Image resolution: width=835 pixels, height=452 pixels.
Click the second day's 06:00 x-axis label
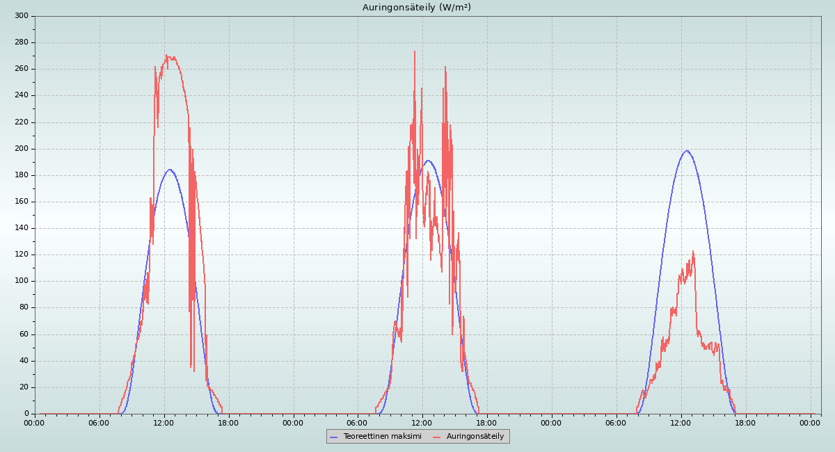point(358,423)
